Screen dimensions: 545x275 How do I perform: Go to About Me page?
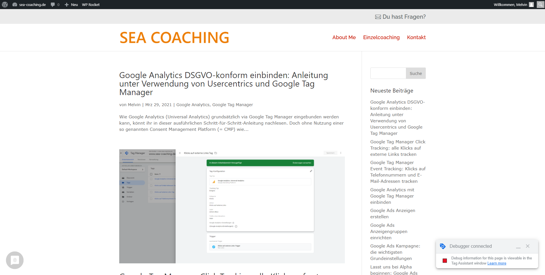click(344, 37)
